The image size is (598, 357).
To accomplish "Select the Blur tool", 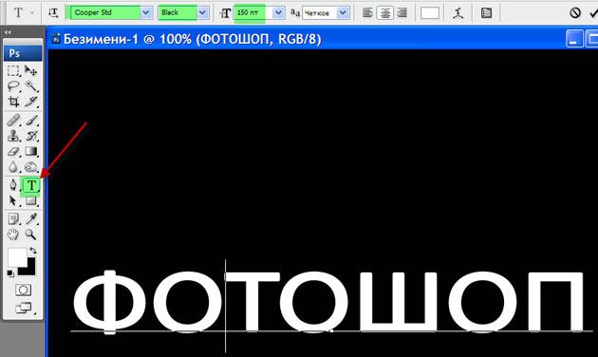I will (13, 167).
